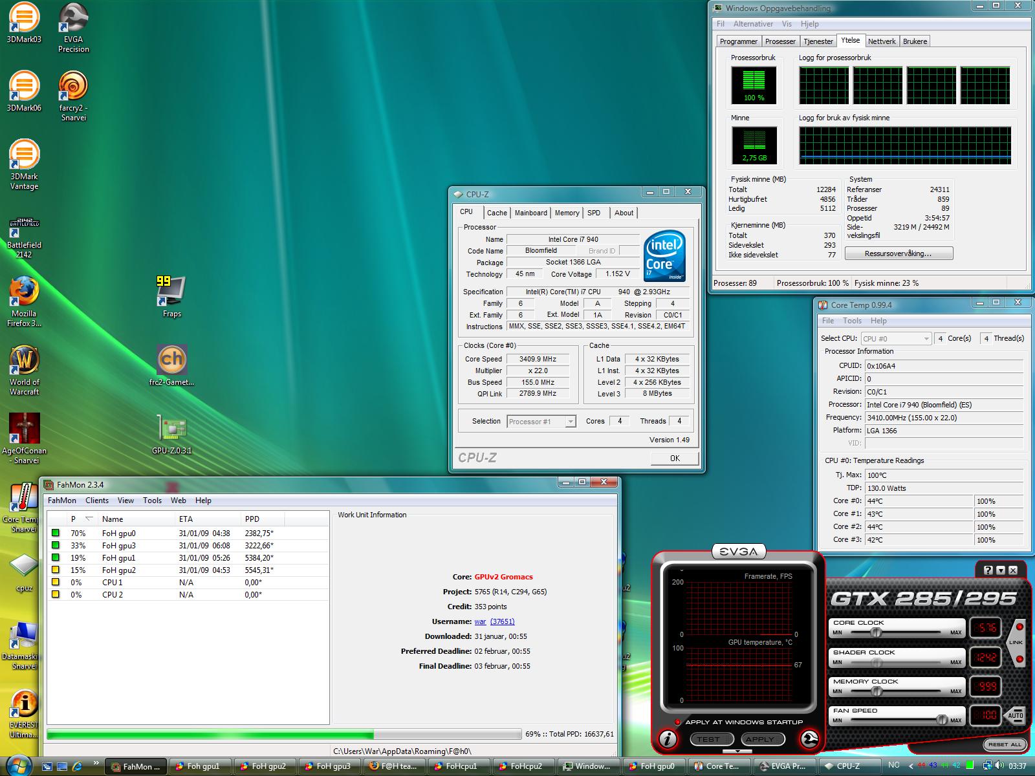Open EVGA Precision wrench settings icon
Viewport: 1035px width, 776px height.
coord(809,738)
